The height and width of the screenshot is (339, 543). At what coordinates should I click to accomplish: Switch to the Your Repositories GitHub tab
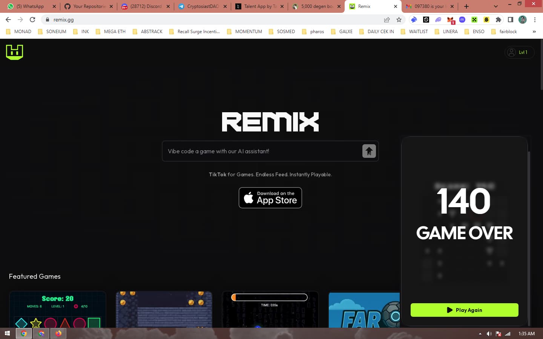point(89,6)
